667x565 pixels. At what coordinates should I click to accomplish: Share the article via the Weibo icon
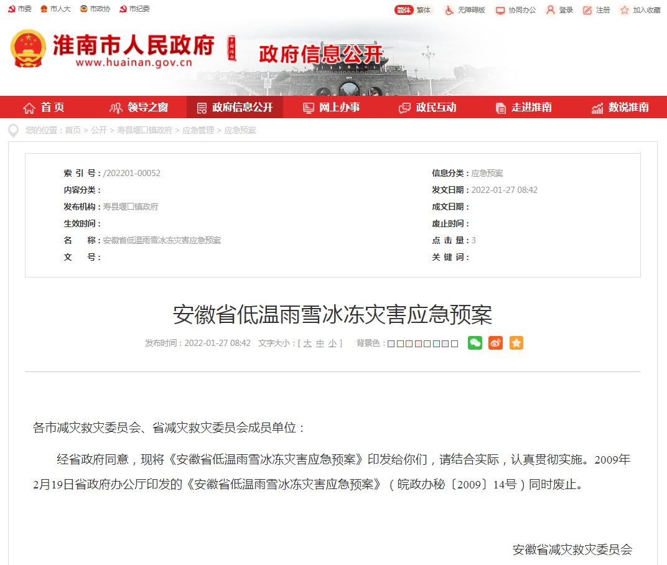coord(495,343)
